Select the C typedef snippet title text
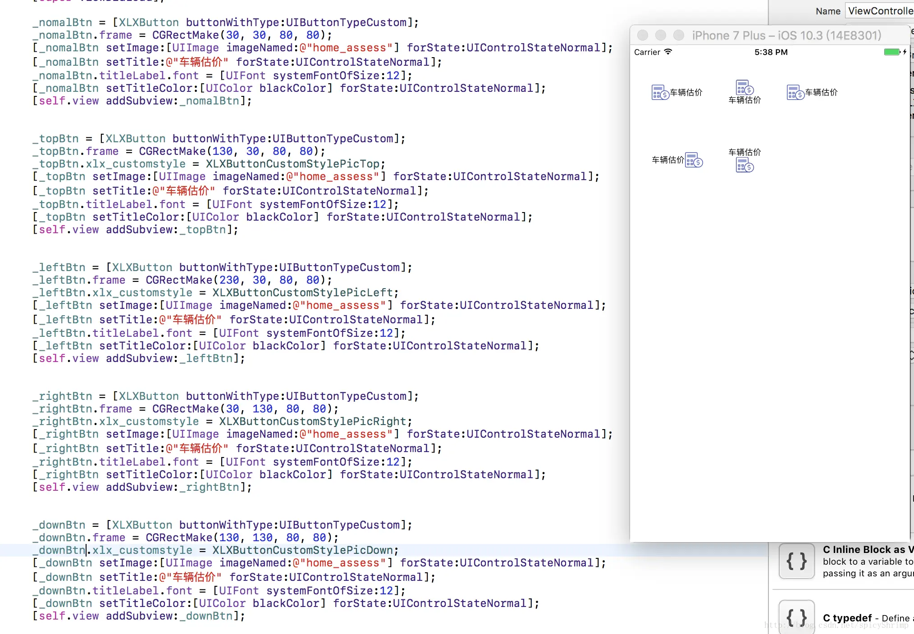 click(847, 618)
